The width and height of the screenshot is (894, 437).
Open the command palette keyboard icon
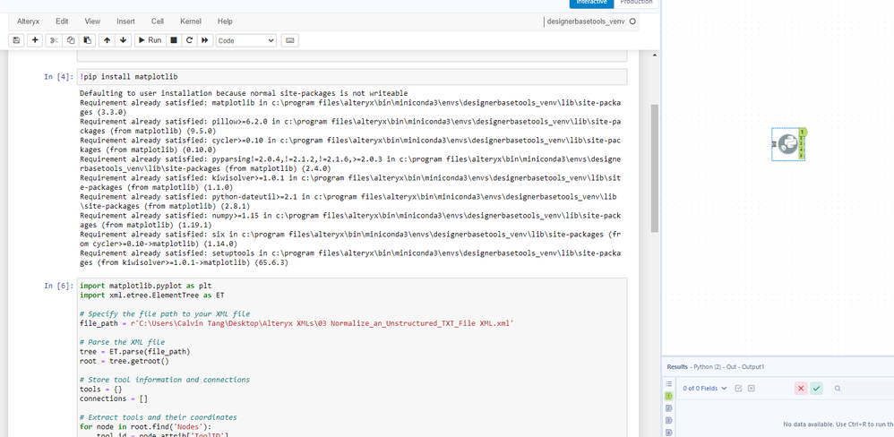[x=289, y=40]
